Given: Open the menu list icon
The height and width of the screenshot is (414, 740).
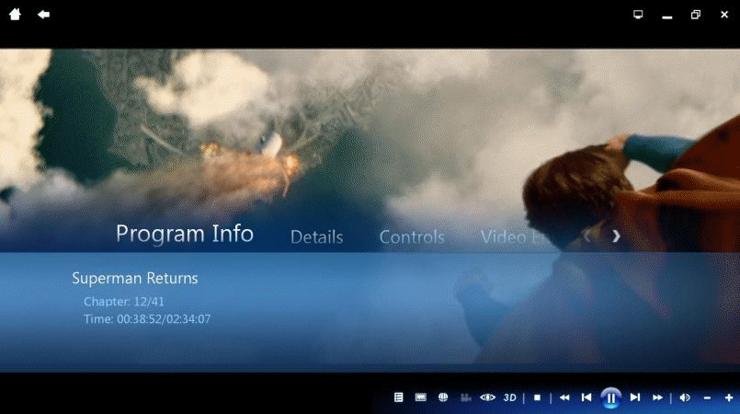Looking at the screenshot, I should click(x=399, y=397).
